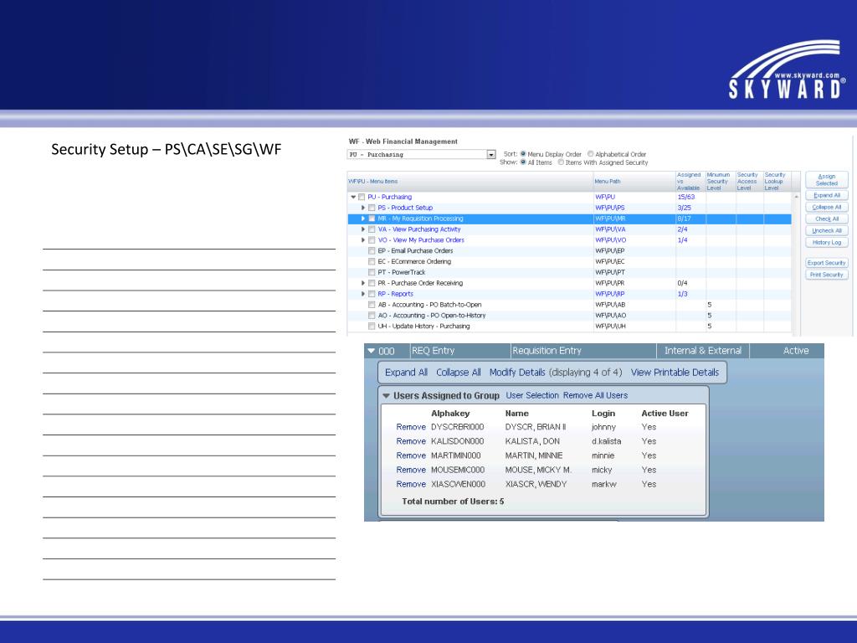
Task: Open the User Selection link
Action: [x=532, y=395]
